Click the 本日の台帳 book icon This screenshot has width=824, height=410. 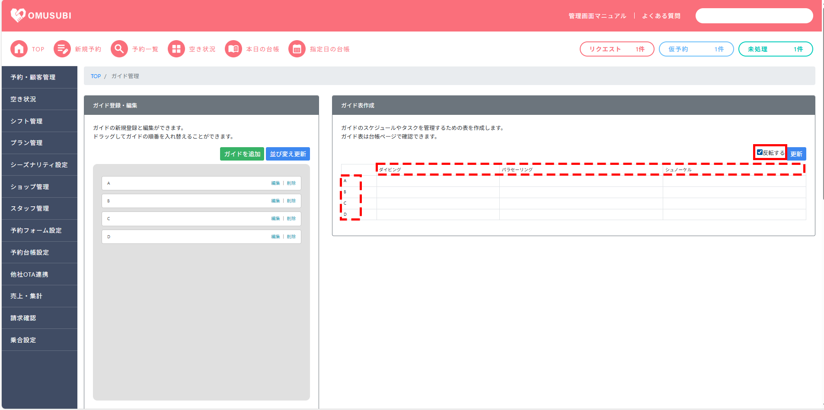pyautogui.click(x=233, y=49)
